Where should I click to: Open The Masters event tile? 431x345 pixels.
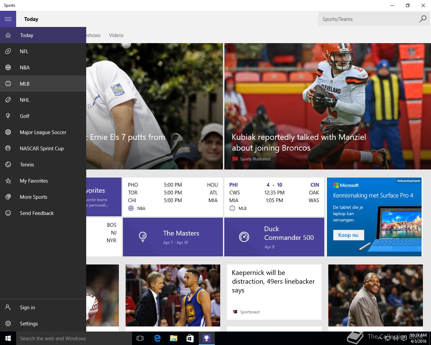173,237
